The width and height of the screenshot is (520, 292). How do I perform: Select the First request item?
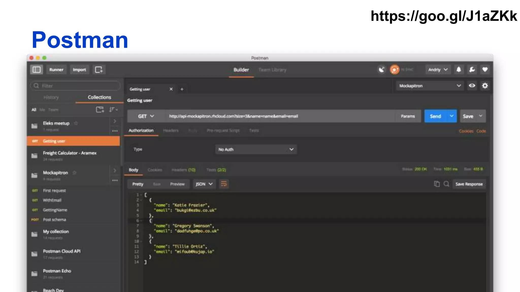[73, 190]
